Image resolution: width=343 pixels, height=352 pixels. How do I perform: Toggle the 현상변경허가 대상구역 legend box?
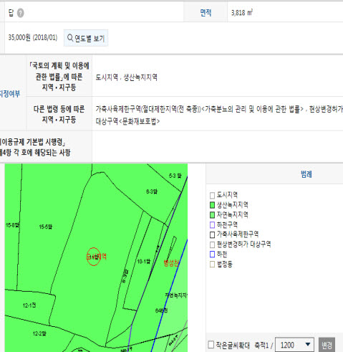(x=212, y=244)
